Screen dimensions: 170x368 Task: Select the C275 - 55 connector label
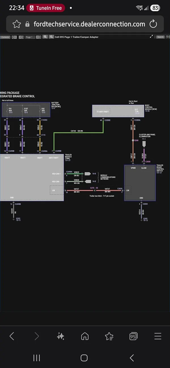click(94, 188)
